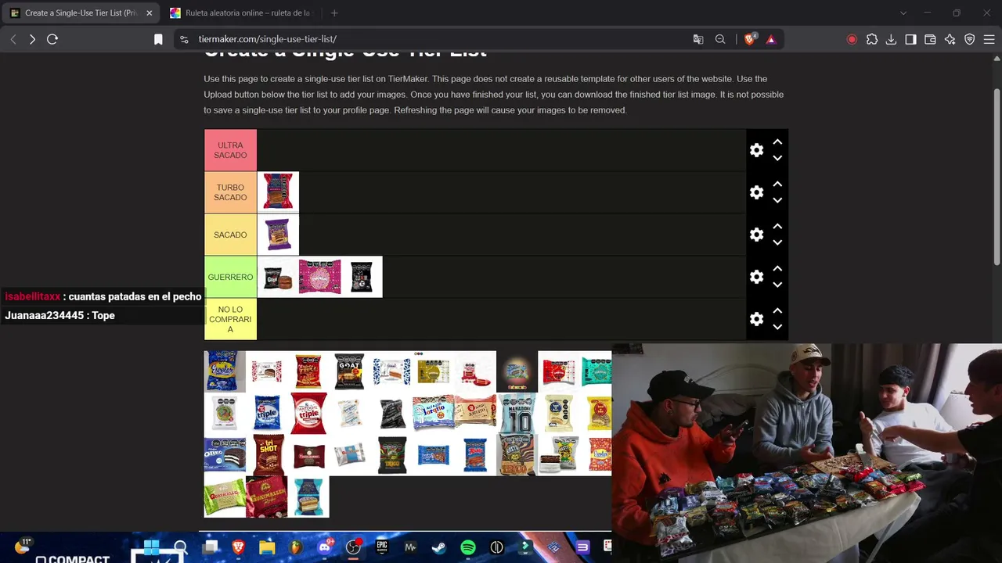Image resolution: width=1002 pixels, height=563 pixels.
Task: Move the NO LO COMPRARIA row down
Action: (777, 327)
